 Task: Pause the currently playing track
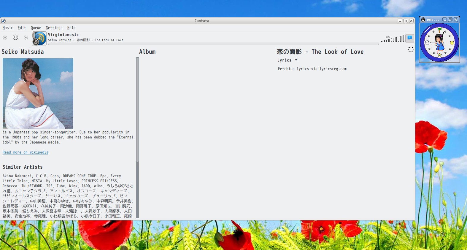pyautogui.click(x=15, y=37)
